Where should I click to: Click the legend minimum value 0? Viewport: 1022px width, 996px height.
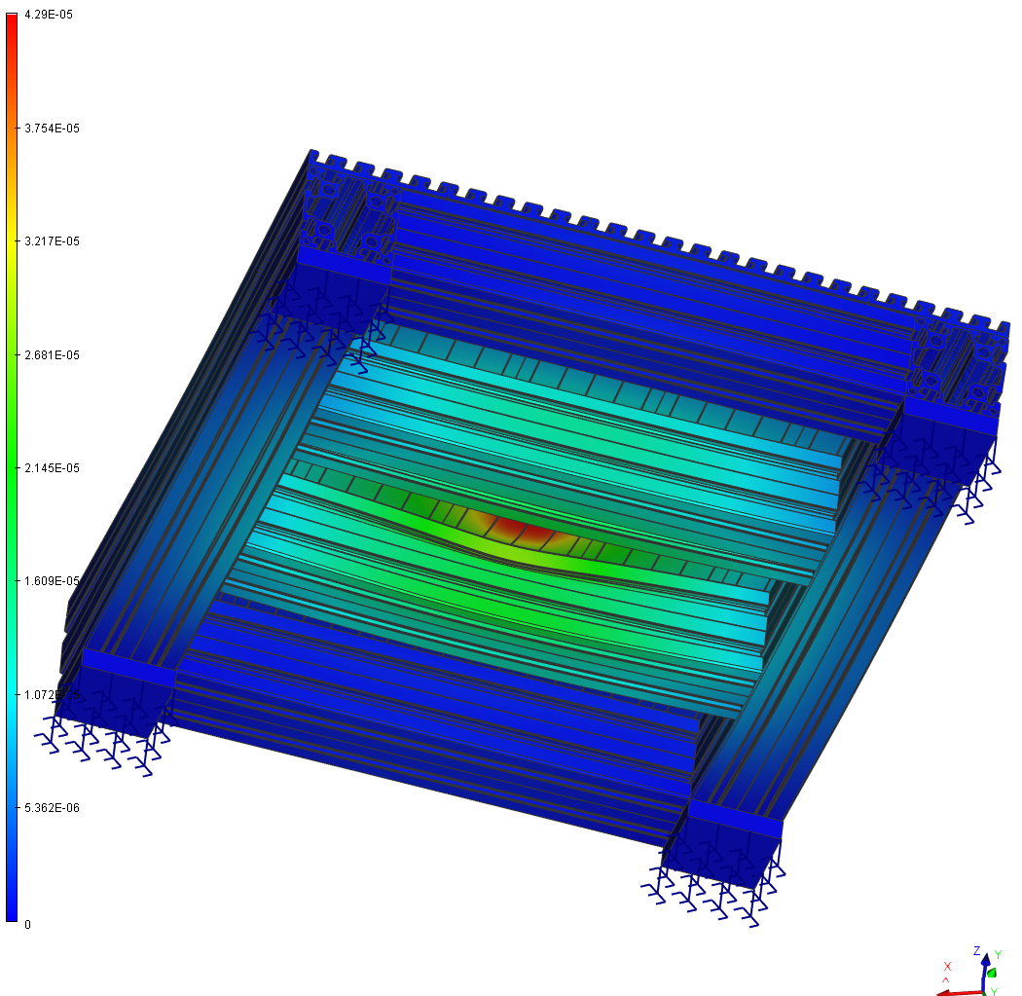(x=27, y=924)
